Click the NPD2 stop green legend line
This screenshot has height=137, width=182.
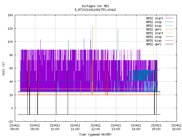click(169, 22)
